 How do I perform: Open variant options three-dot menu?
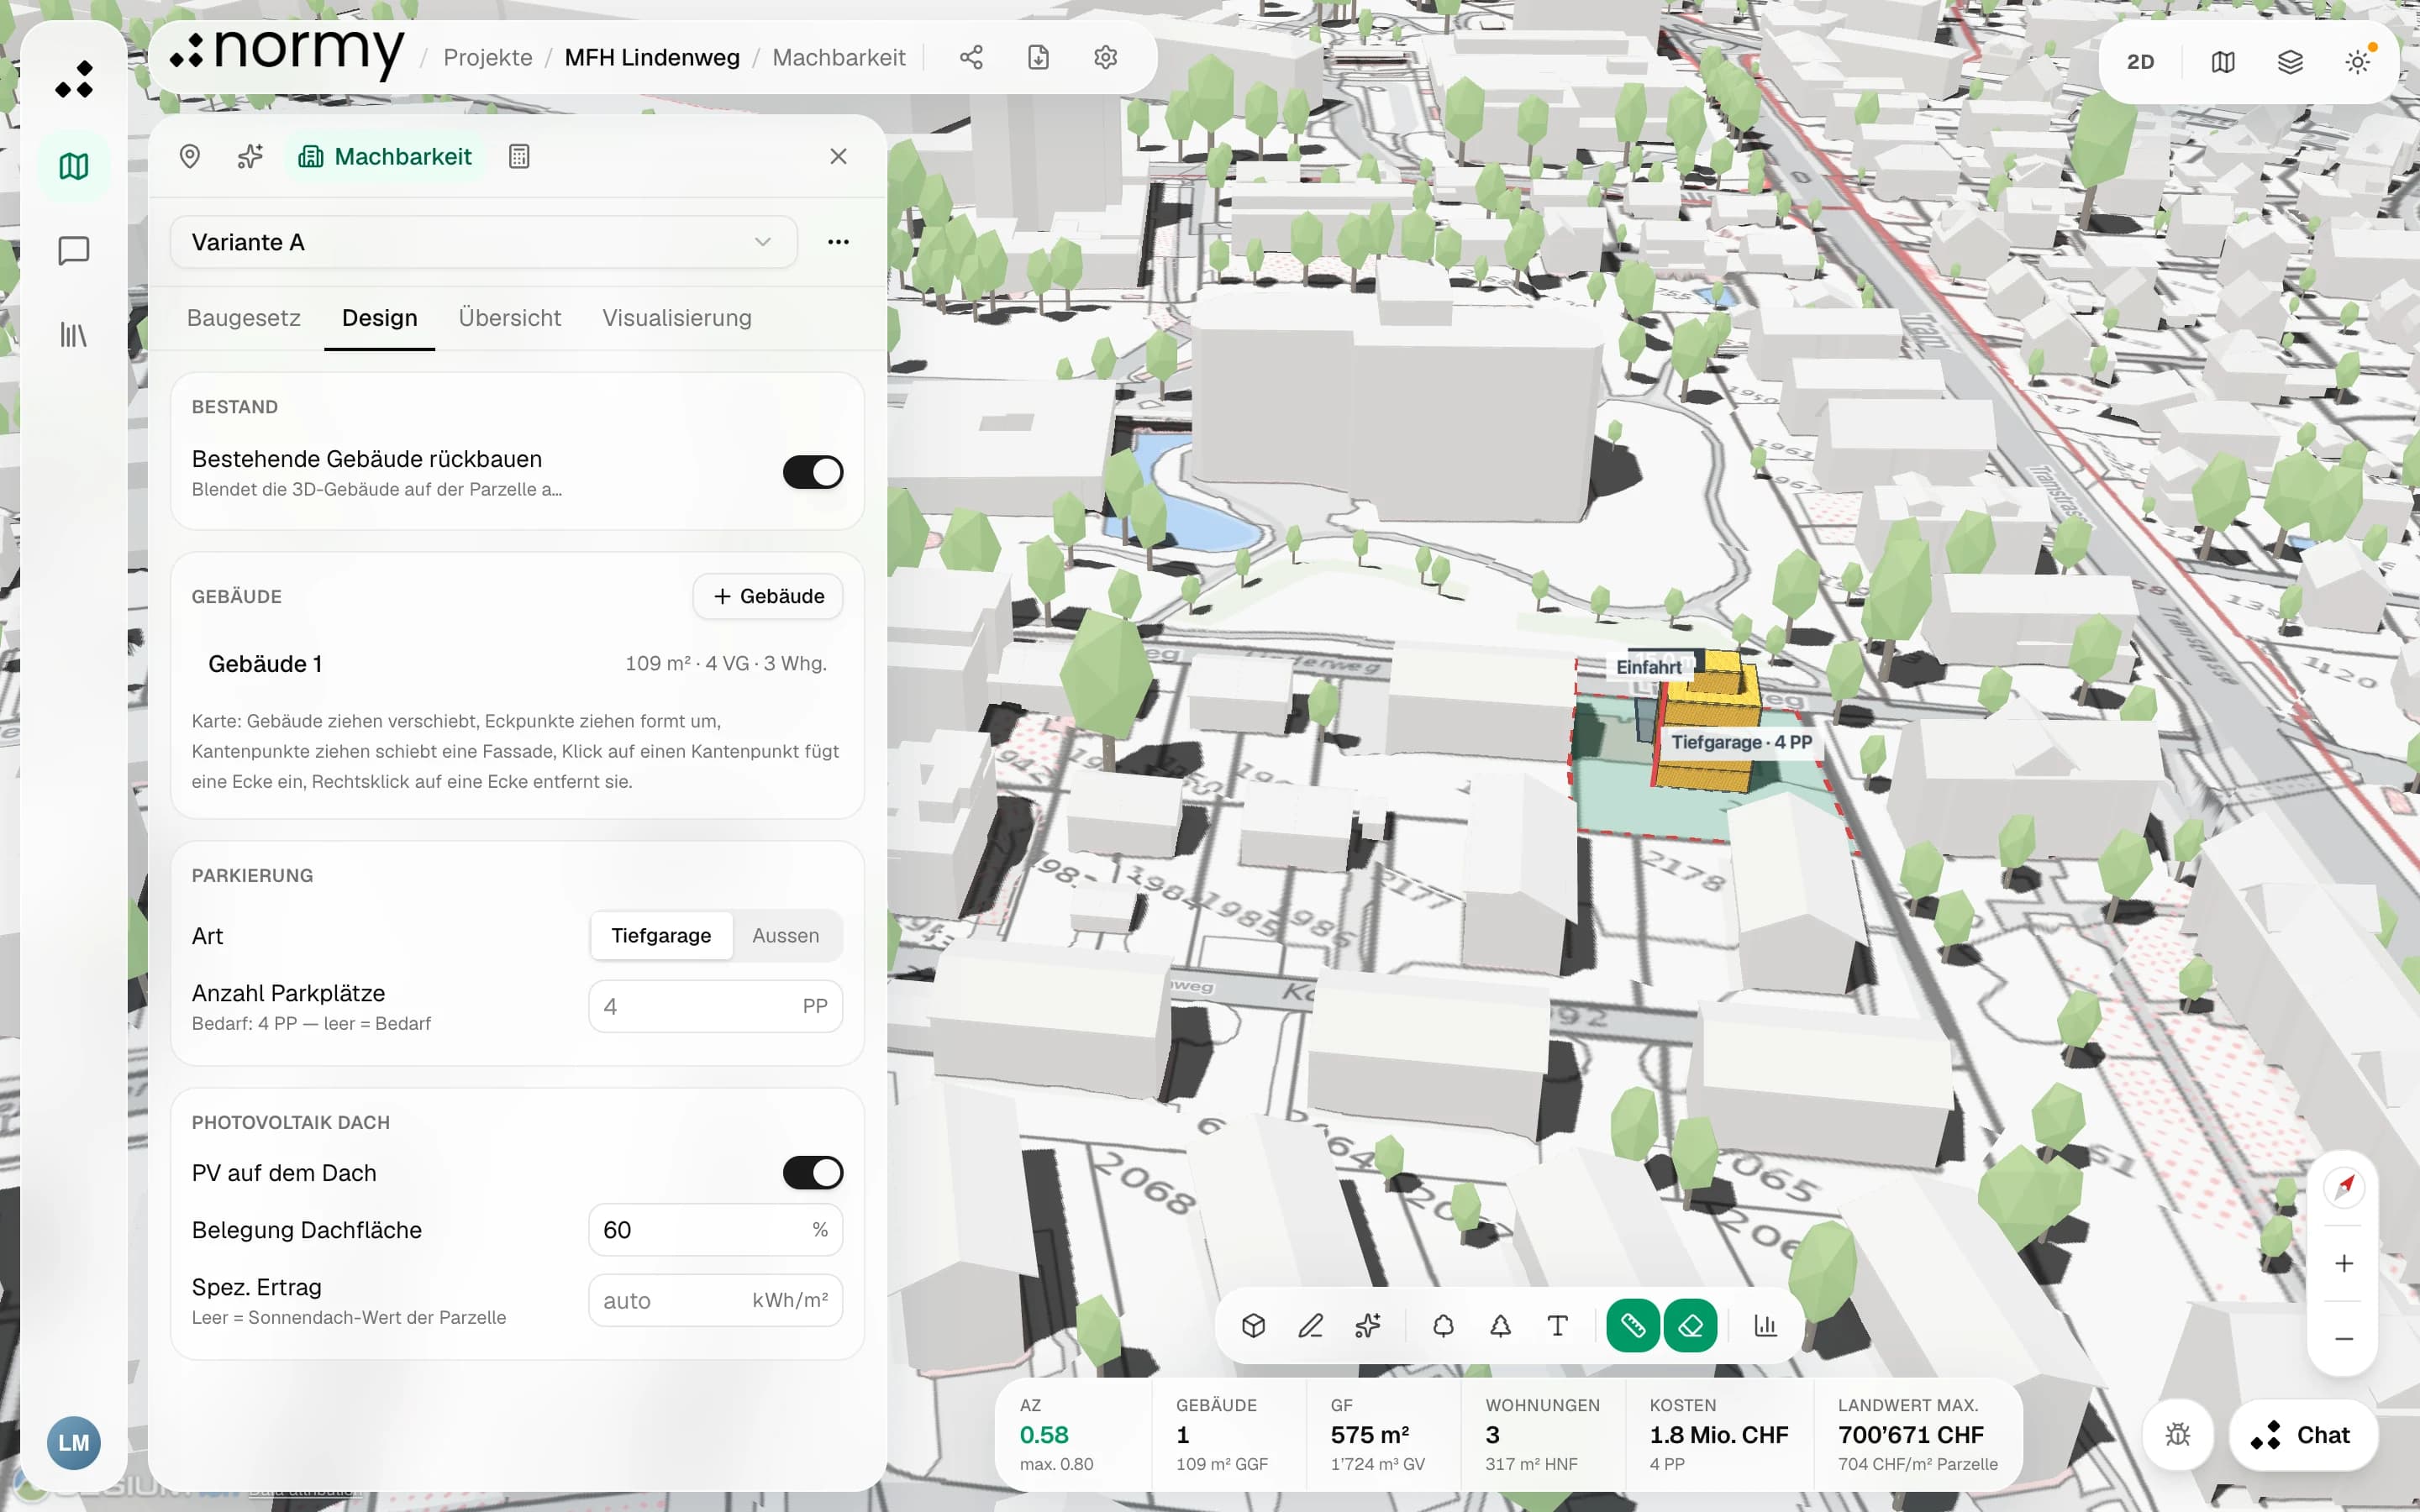click(838, 242)
